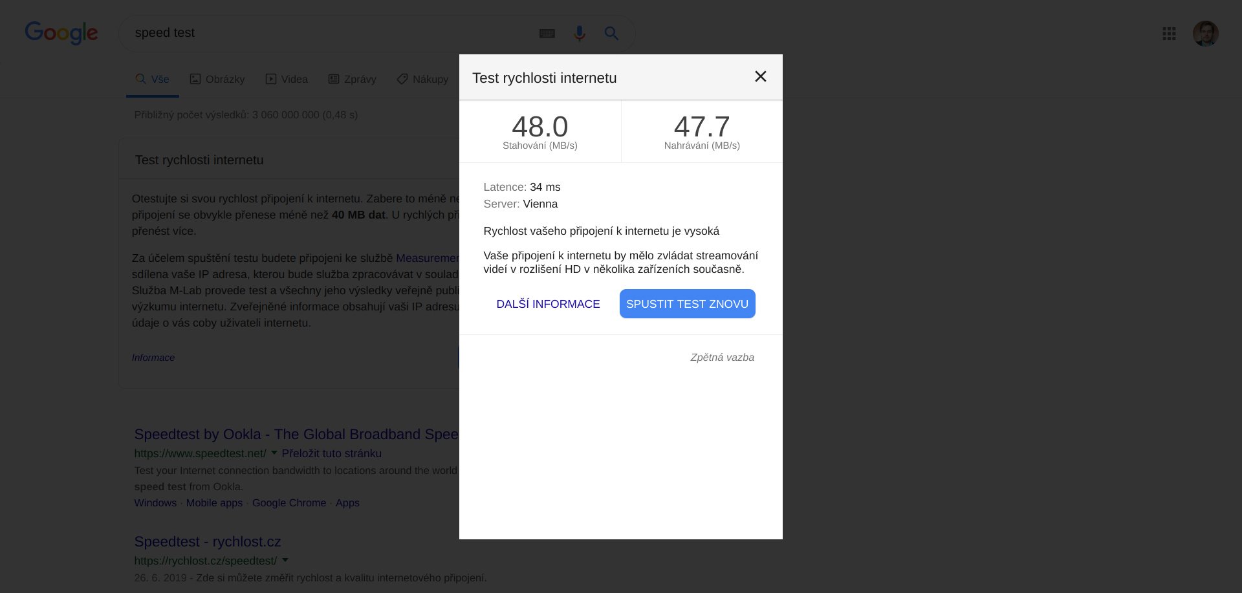Click the Nahrávání (MB/s) label
Image resolution: width=1242 pixels, height=593 pixels.
(702, 146)
